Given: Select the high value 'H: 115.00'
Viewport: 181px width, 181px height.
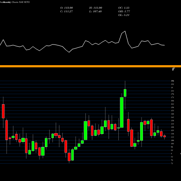Looking at the screenshot, I should point(96,8).
